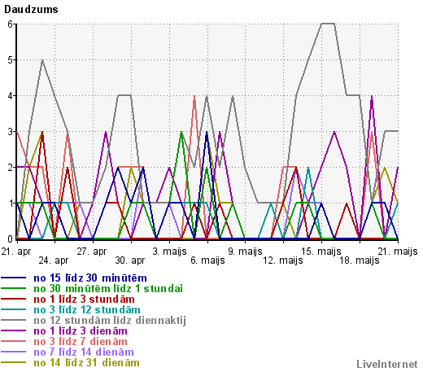Click the '30. apr' date label
Screen dimensions: 423x372
[130, 260]
